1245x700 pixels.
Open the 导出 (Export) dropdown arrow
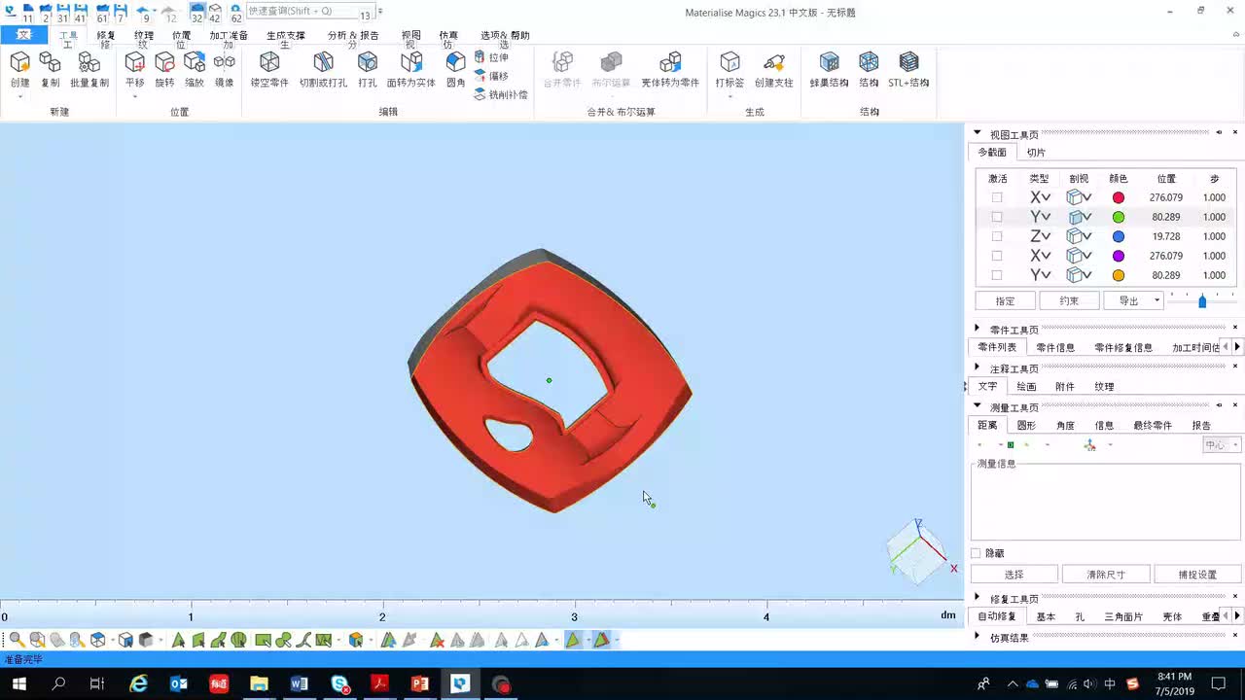[1156, 300]
